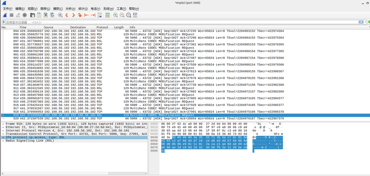Image resolution: width=370 pixels, height=176 pixels.
Task: Open a capture file from toolbar
Action: 32,15
